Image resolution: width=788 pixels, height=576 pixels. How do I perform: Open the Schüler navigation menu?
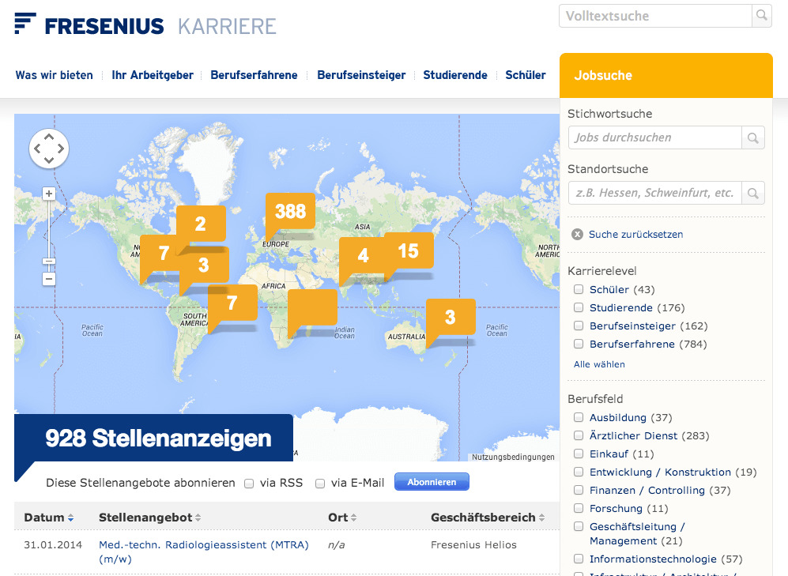point(525,75)
